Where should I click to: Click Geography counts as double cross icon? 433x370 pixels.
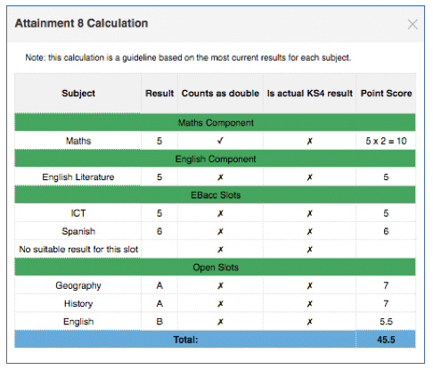(220, 286)
